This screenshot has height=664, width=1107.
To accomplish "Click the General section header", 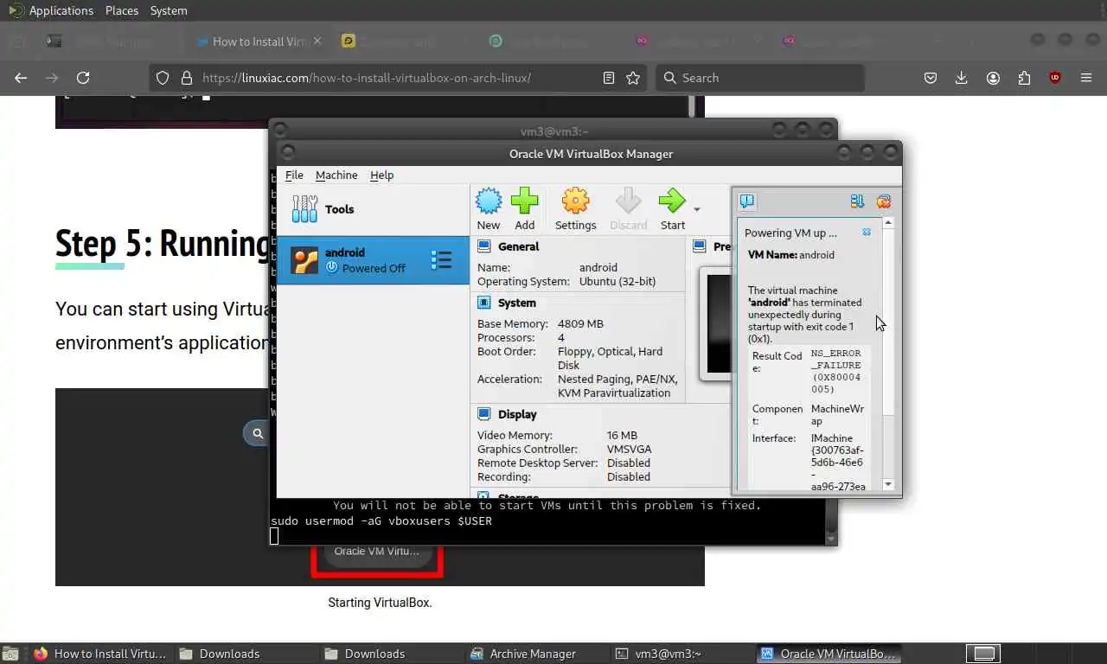I will (518, 246).
